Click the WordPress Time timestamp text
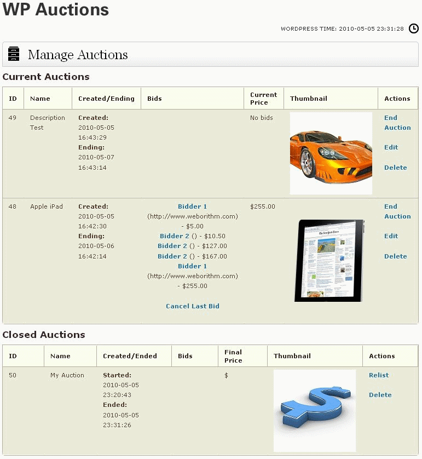Viewport: 422px width, 459px height. coord(342,28)
